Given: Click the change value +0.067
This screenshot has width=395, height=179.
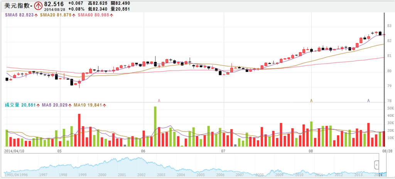Looking at the screenshot, I should click(76, 3).
